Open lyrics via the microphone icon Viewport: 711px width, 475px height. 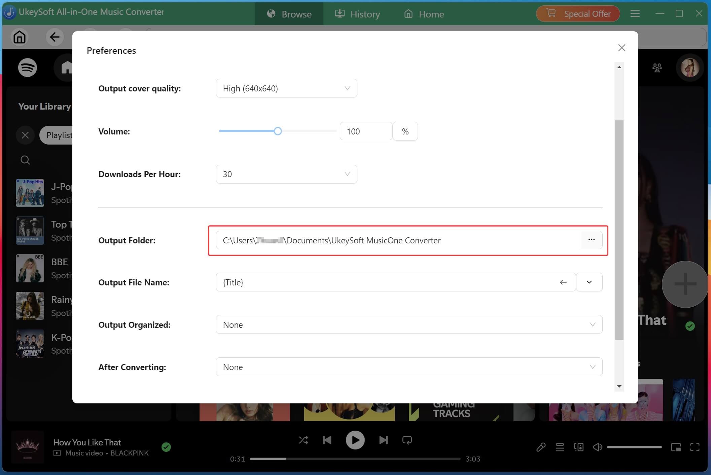(x=541, y=447)
